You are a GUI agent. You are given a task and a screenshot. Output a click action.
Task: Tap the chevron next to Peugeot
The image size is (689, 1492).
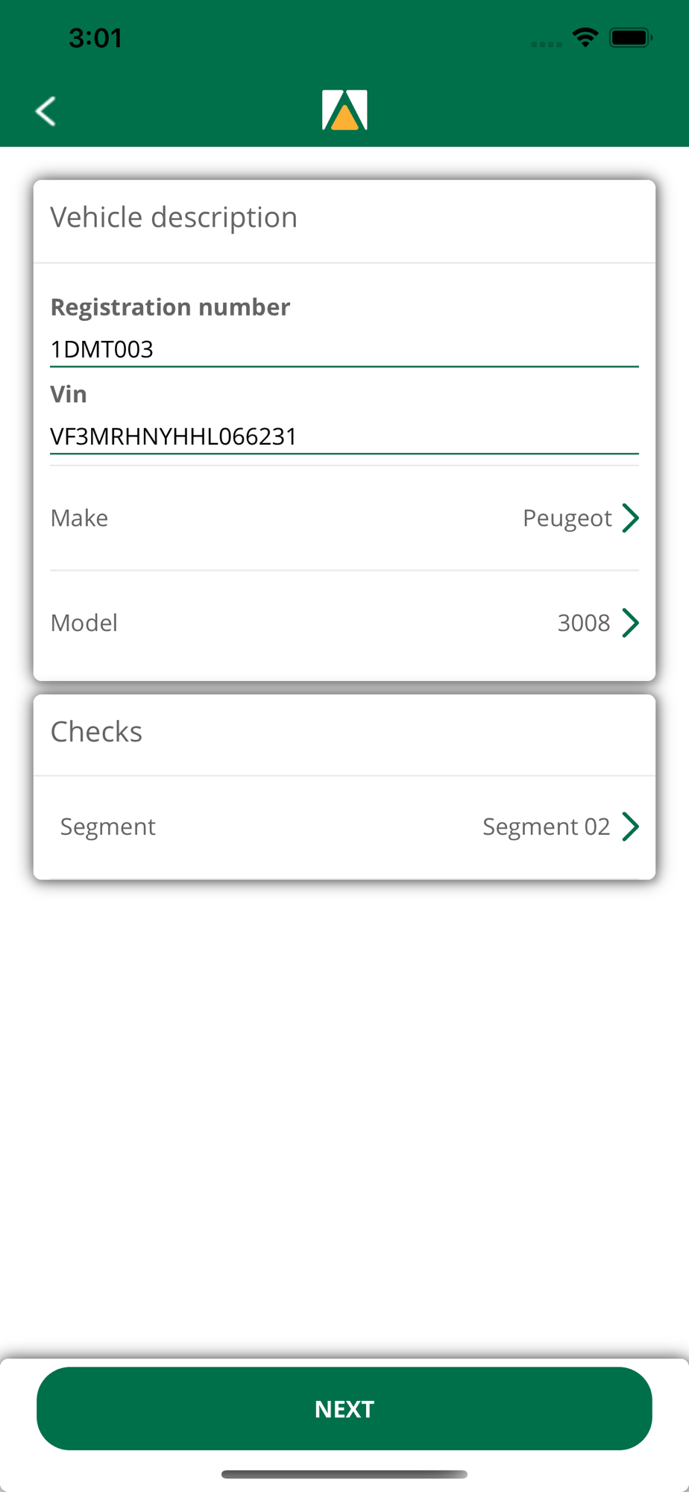coord(631,518)
